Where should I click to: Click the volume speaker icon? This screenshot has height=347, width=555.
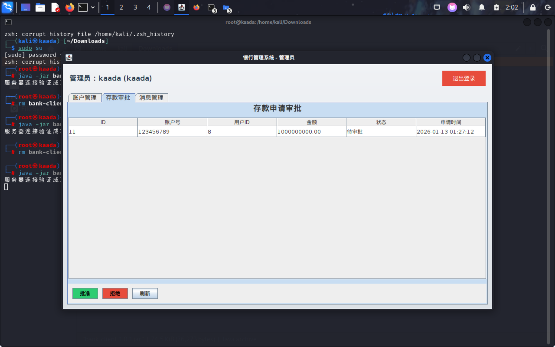tap(466, 7)
